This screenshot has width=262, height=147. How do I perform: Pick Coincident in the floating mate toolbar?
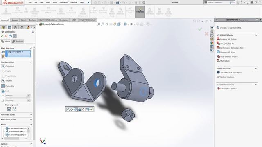point(68,109)
